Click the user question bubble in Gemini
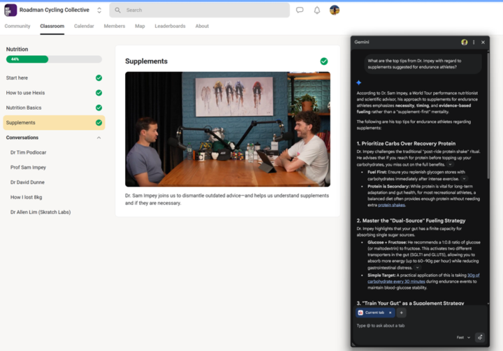The height and width of the screenshot is (351, 503). click(x=423, y=64)
